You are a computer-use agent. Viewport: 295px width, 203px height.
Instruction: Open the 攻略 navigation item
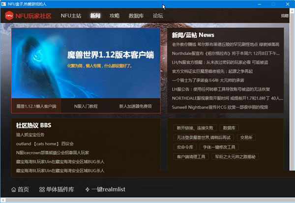(x=115, y=16)
